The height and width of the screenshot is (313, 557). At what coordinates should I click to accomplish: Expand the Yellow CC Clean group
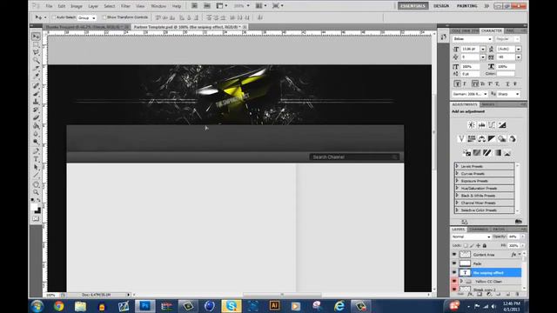coord(461,282)
